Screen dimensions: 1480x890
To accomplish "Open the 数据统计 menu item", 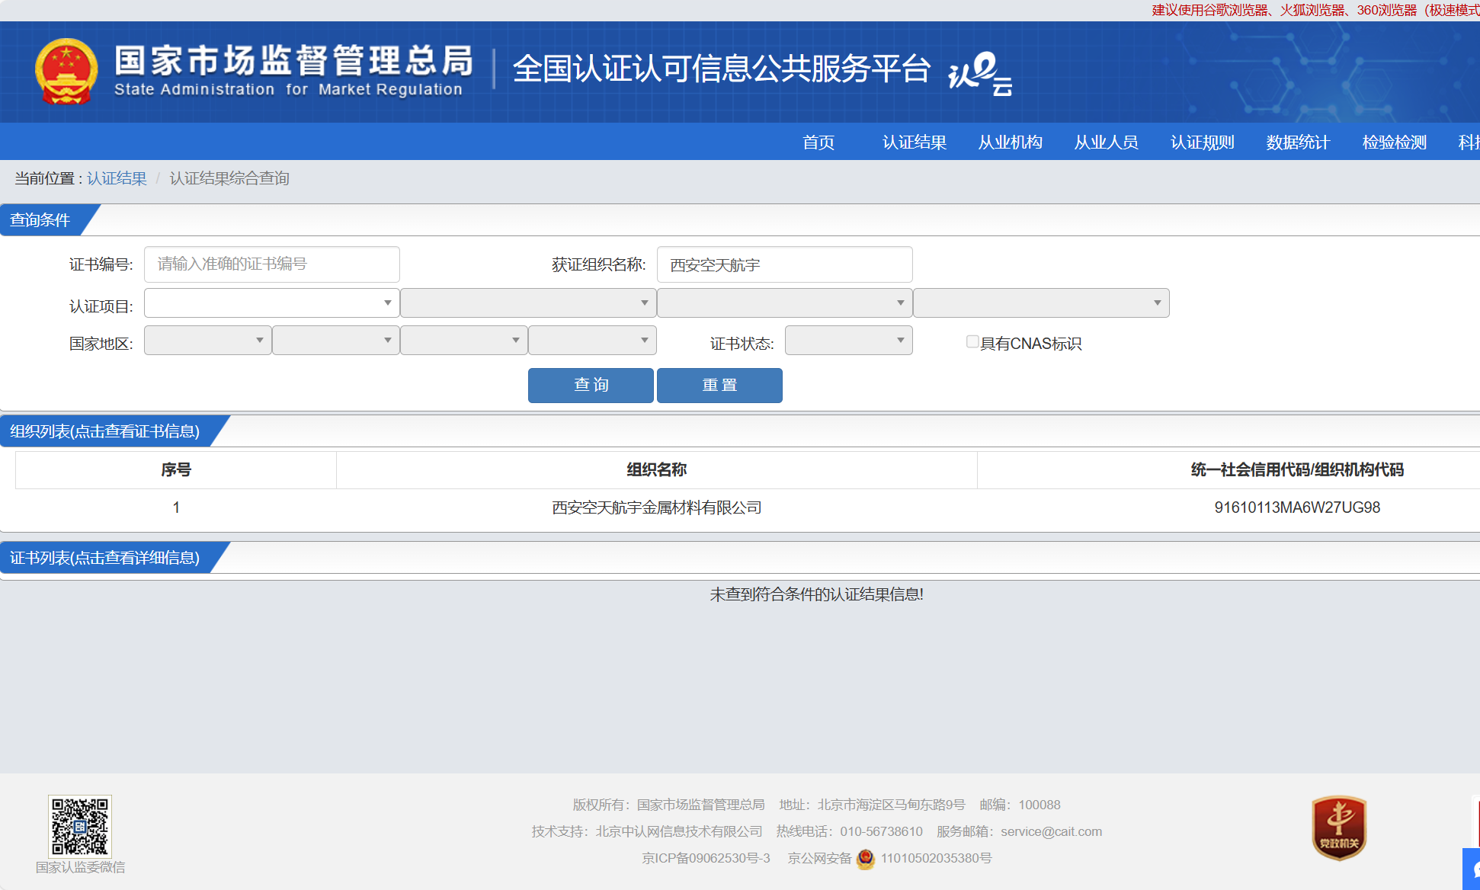I will [x=1298, y=142].
